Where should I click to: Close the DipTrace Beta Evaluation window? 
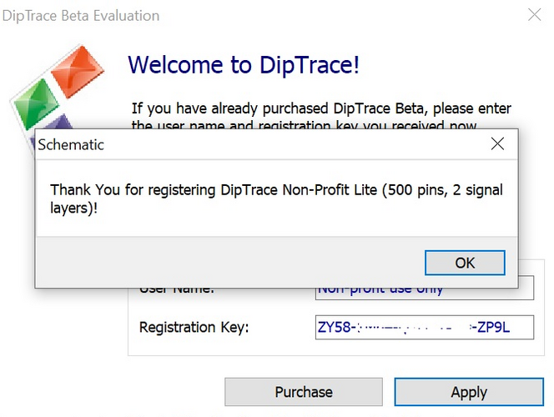(534, 15)
